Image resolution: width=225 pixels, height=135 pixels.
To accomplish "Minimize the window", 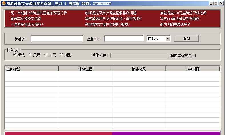I will coord(211,3).
